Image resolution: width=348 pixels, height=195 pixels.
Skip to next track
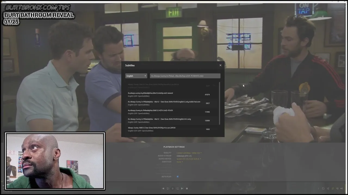(x=182, y=188)
